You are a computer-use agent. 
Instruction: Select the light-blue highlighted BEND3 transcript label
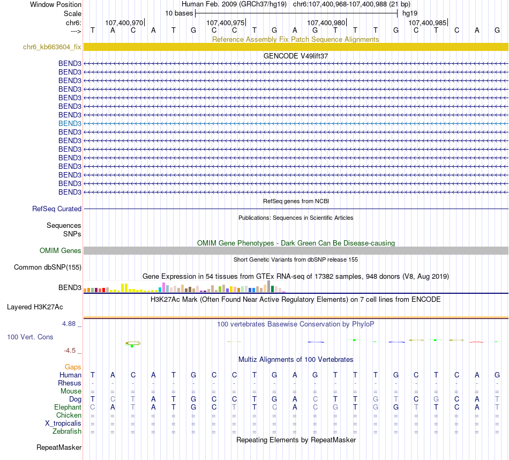point(70,123)
